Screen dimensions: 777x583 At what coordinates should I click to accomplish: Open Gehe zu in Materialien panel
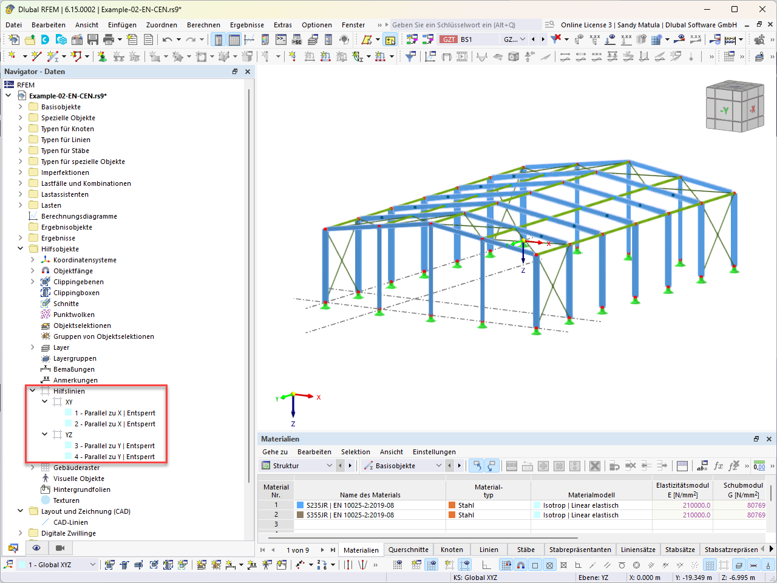click(275, 452)
